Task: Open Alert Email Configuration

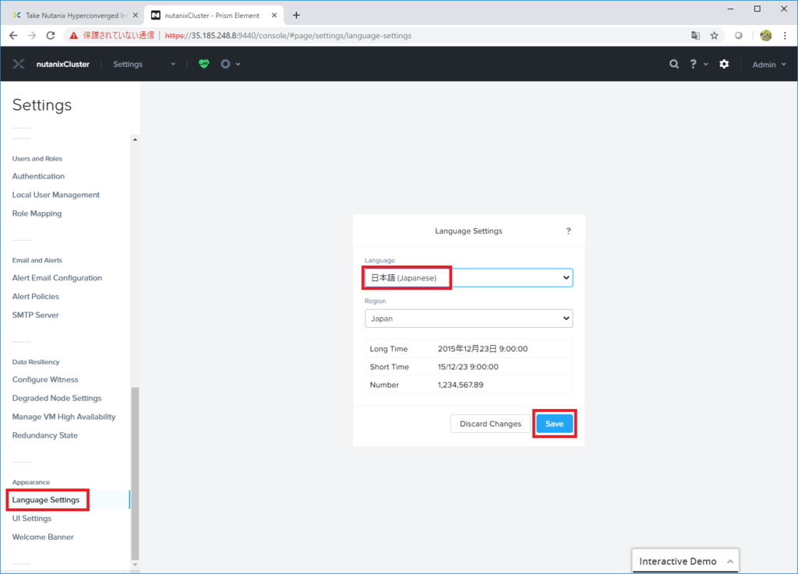Action: click(x=57, y=277)
